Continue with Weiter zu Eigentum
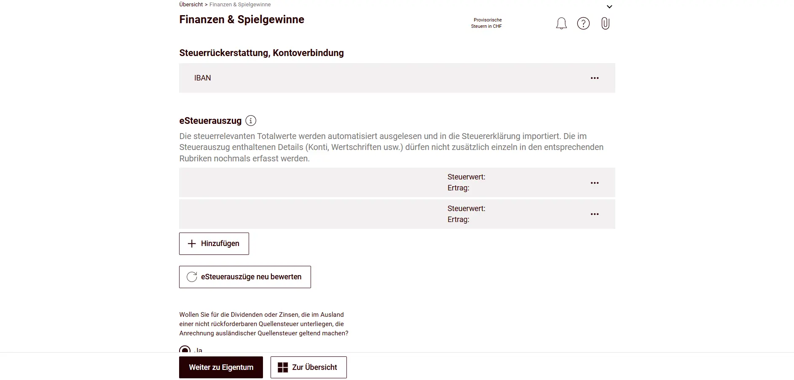This screenshot has width=794, height=380. tap(221, 367)
